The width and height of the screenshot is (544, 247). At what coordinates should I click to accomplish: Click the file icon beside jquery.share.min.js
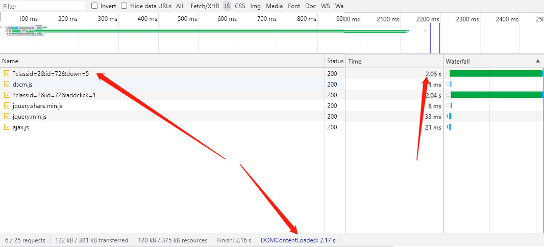pyautogui.click(x=7, y=106)
